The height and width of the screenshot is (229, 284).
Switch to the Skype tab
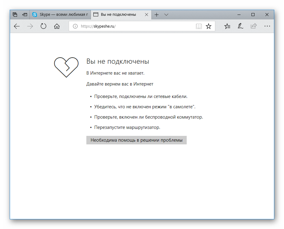60,15
